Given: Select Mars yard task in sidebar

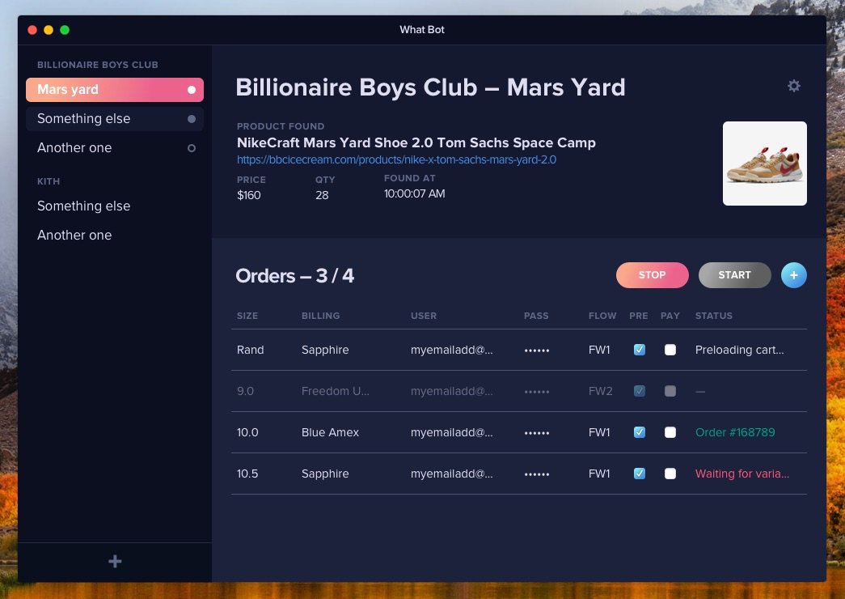Looking at the screenshot, I should (115, 90).
